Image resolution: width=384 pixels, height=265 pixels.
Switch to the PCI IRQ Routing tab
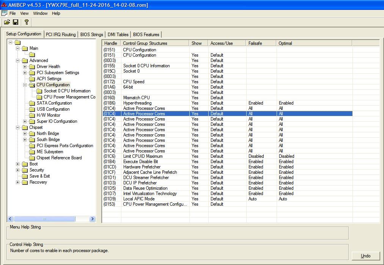(61, 35)
